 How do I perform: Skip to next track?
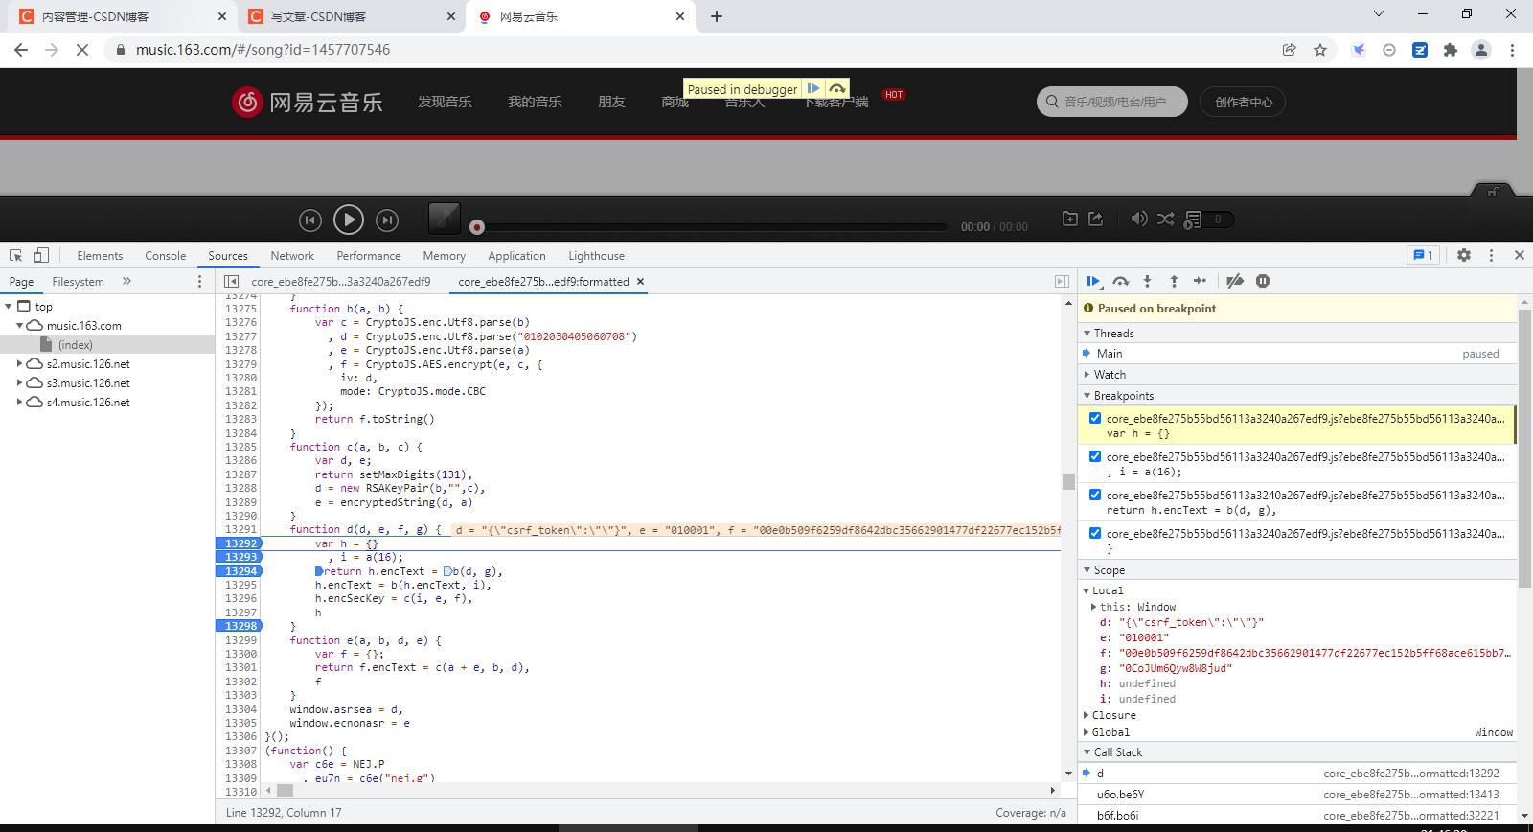pyautogui.click(x=387, y=220)
